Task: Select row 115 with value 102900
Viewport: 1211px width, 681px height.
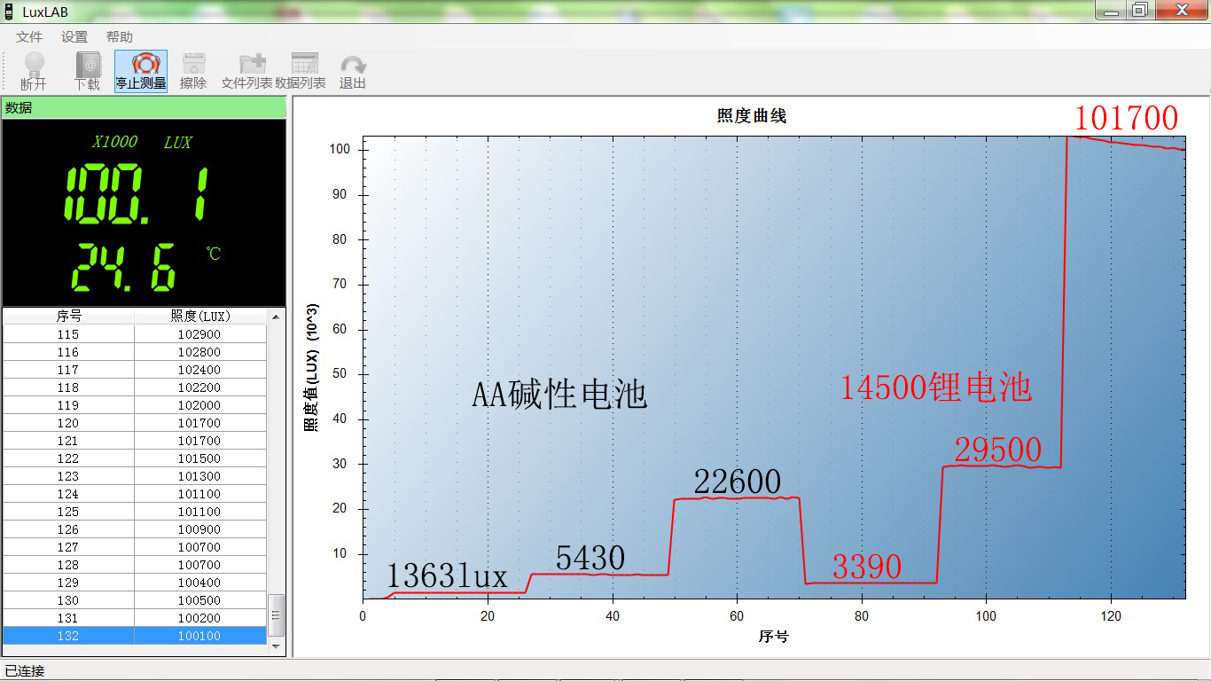Action: point(133,334)
